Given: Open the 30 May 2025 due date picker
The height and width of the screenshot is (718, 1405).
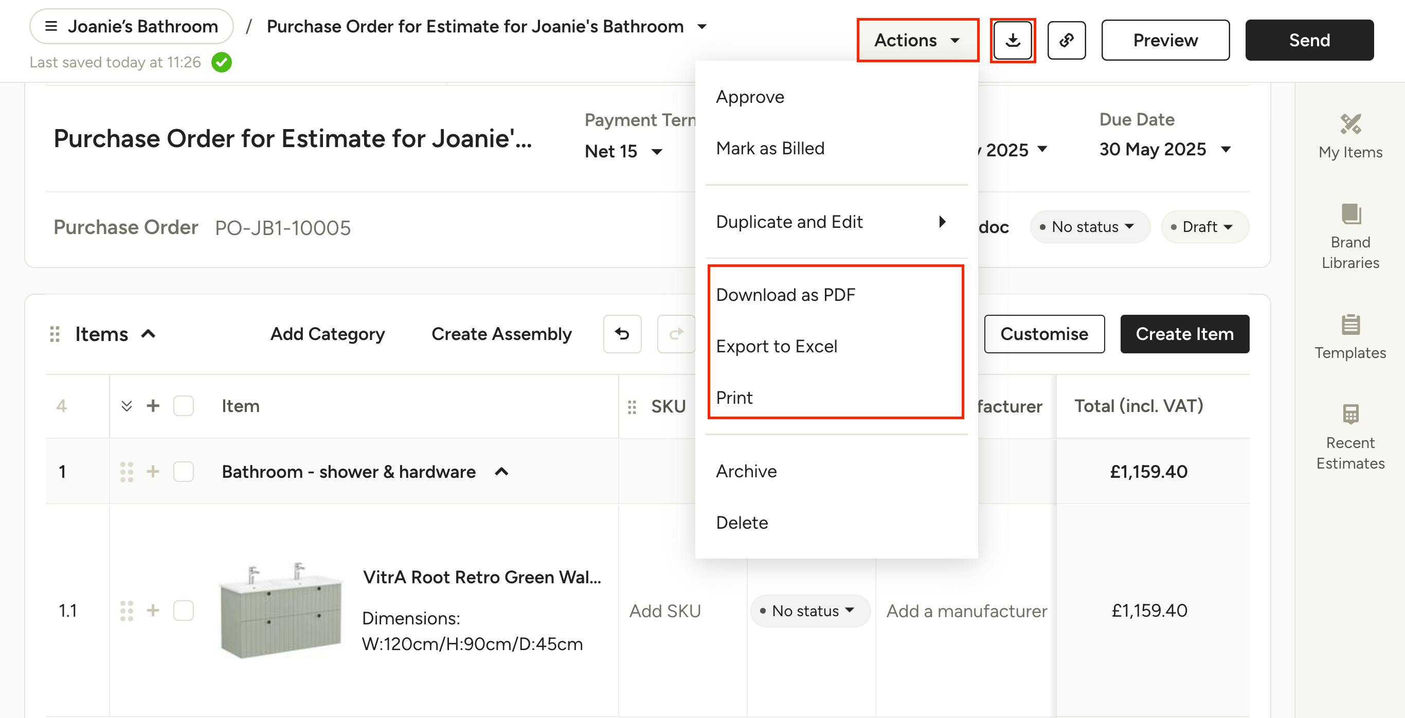Looking at the screenshot, I should click(1165, 149).
